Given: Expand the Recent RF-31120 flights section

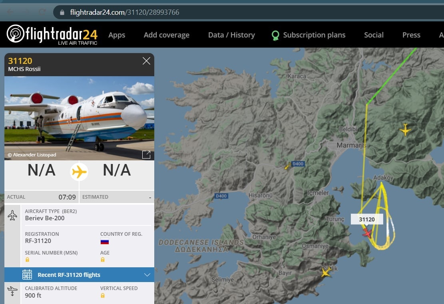Looking at the screenshot, I should pos(79,274).
